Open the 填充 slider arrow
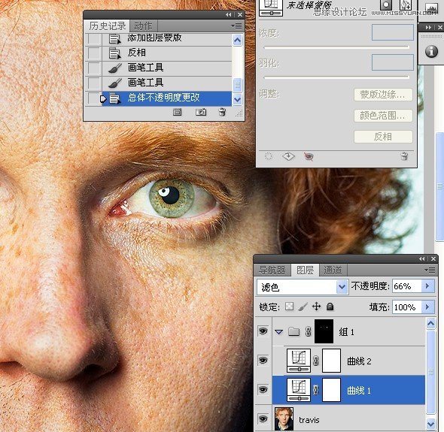The height and width of the screenshot is (432, 444). pyautogui.click(x=427, y=307)
